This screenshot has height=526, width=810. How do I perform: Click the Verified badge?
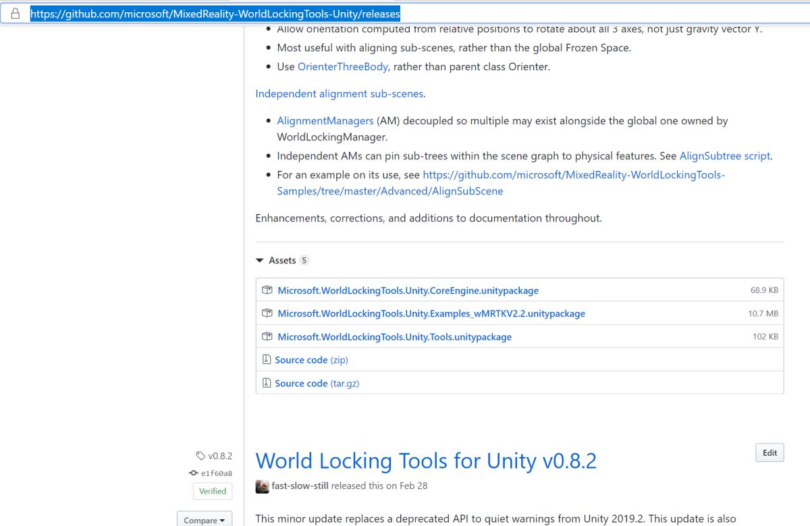[213, 491]
